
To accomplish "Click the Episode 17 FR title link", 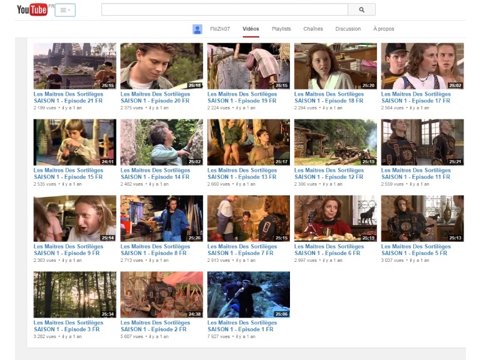I will point(416,97).
